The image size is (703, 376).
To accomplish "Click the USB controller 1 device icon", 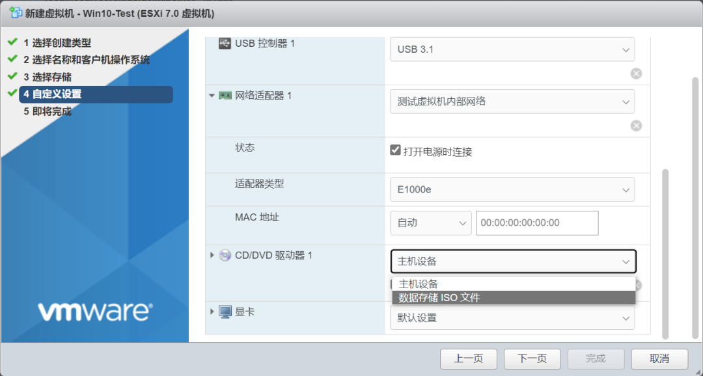I will pos(225,44).
